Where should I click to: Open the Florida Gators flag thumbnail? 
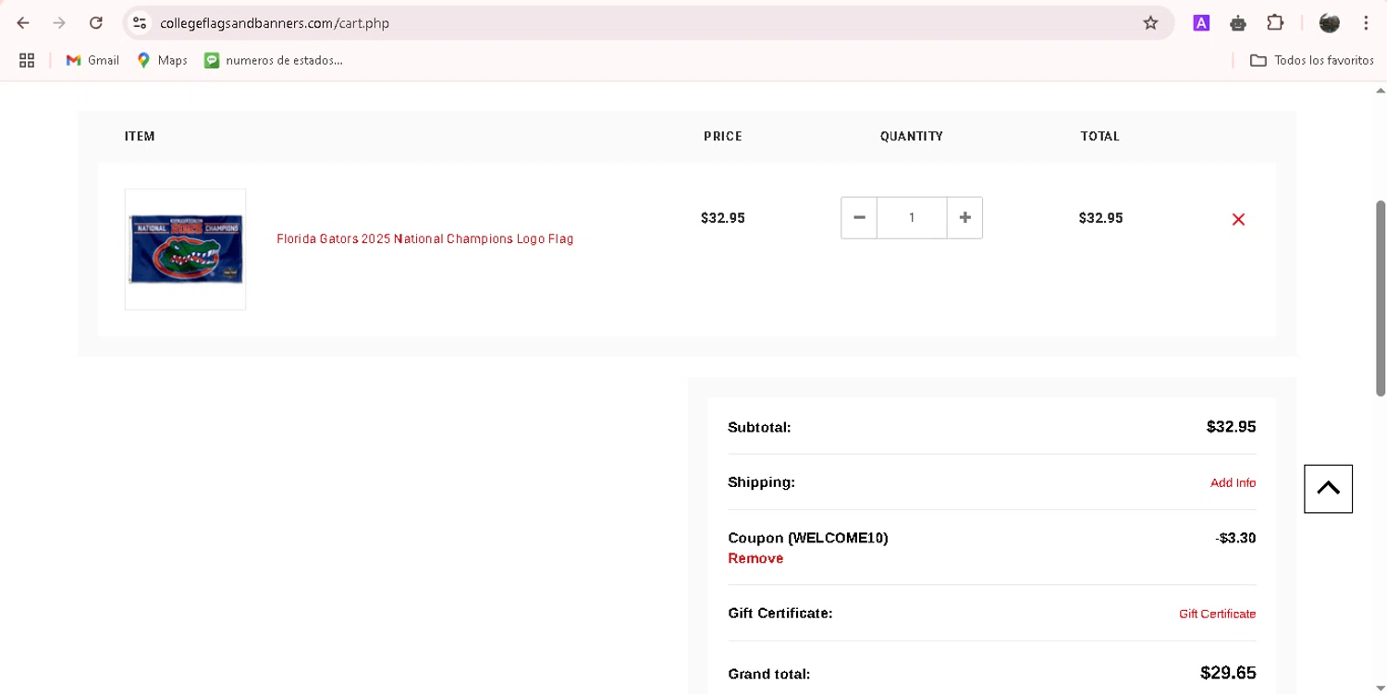pyautogui.click(x=186, y=250)
